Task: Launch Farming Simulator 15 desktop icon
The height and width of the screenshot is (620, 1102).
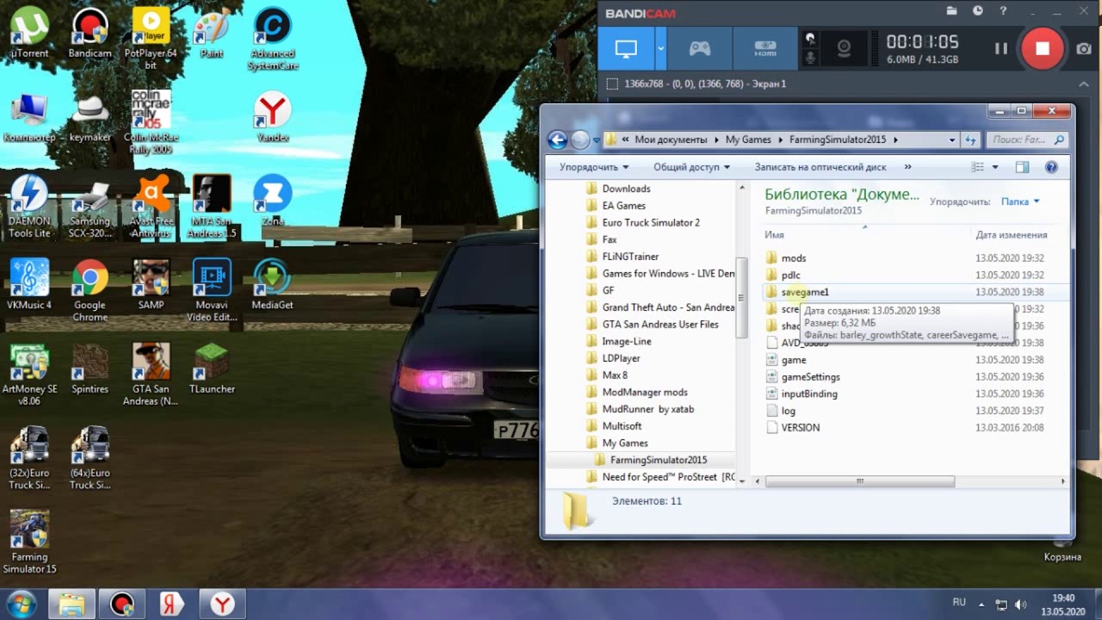Action: (x=29, y=542)
